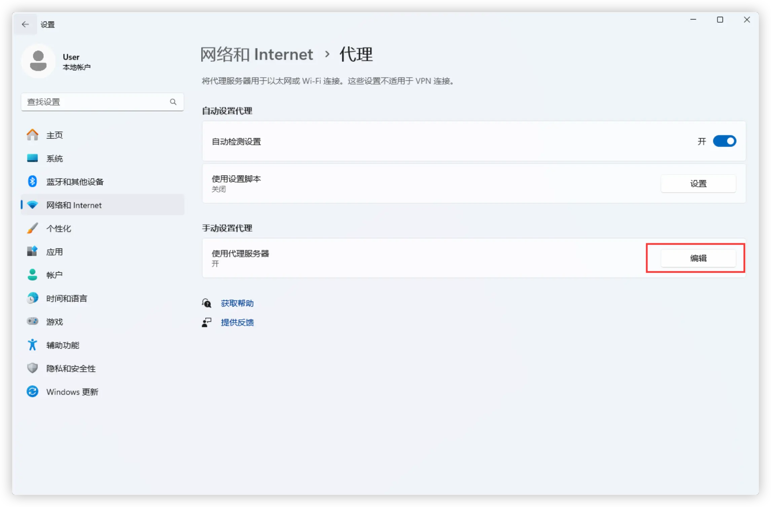Click the 隐私和安全性 shield icon
The width and height of the screenshot is (771, 507).
pos(33,368)
